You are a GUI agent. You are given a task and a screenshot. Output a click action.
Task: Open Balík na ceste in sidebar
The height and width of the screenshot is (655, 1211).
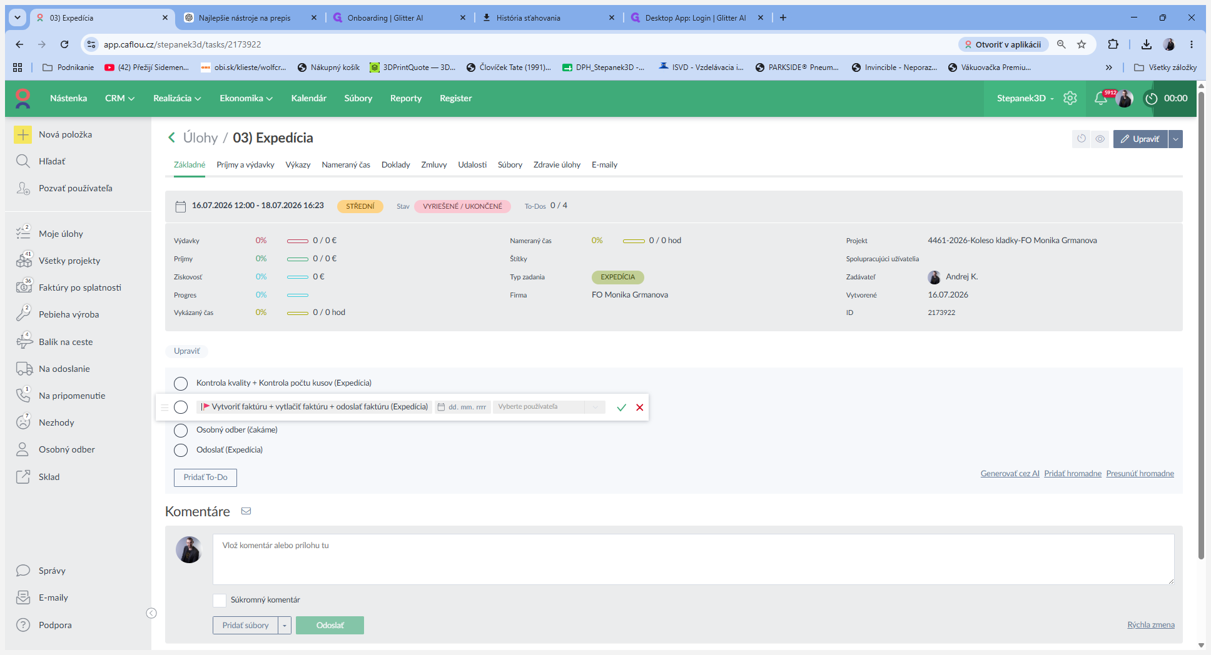[66, 342]
